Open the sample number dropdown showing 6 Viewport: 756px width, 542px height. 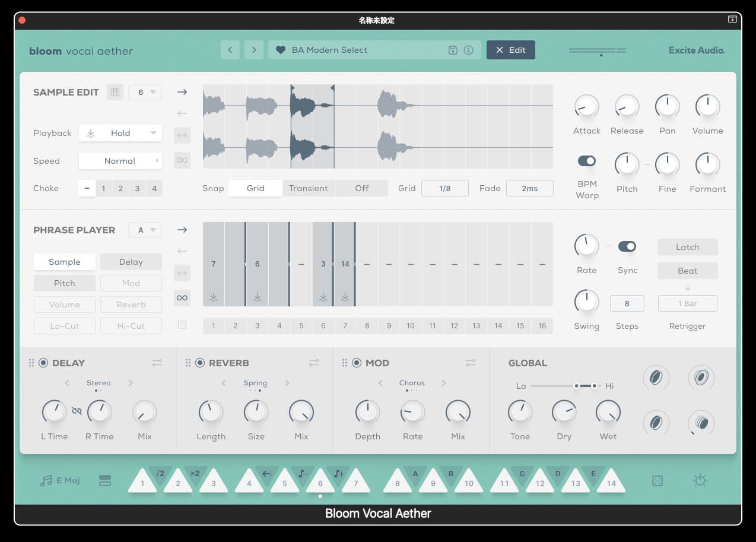pyautogui.click(x=145, y=92)
